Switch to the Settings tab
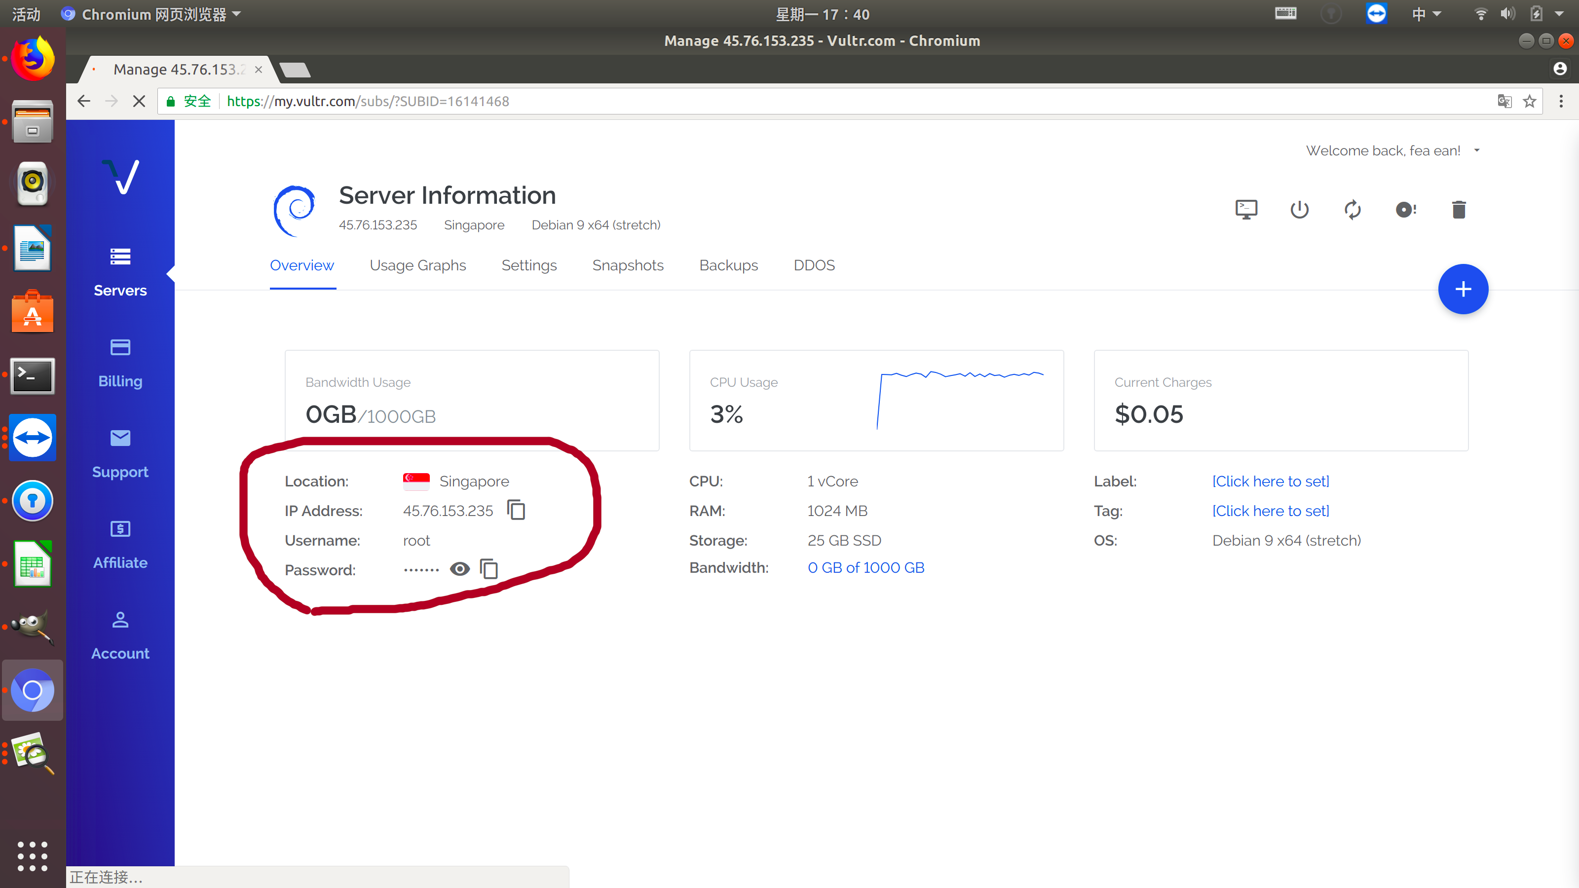The image size is (1579, 888). (529, 265)
